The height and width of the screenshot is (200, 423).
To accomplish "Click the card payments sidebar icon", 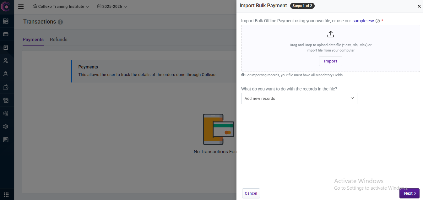I will (6, 34).
